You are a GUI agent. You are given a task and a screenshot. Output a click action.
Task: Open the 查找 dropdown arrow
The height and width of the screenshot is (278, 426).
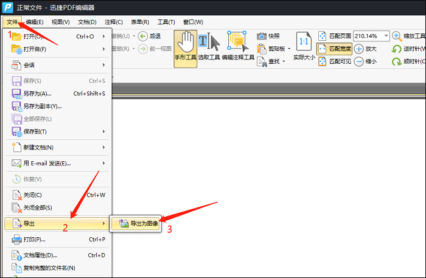coord(284,61)
